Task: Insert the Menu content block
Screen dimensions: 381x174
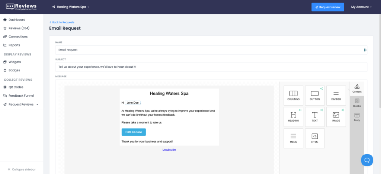Action: pos(293,138)
